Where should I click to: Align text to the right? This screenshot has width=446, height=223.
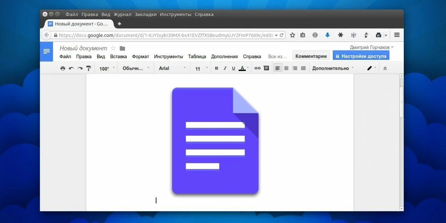[x=295, y=68]
